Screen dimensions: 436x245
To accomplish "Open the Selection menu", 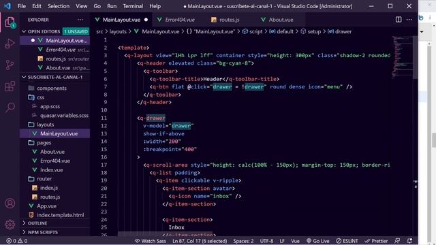I will click(59, 6).
